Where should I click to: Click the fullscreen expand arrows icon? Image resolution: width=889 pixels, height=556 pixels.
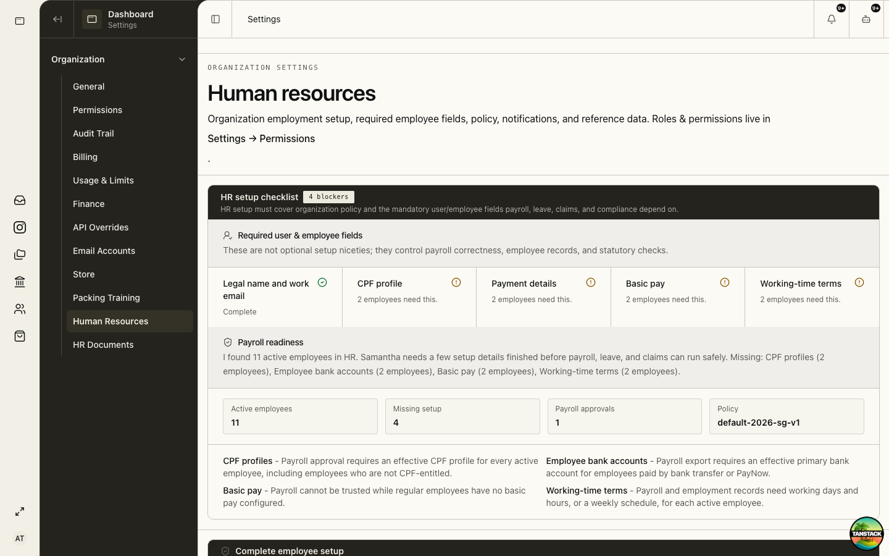point(20,512)
